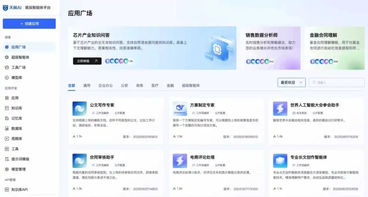
Task: Click the 方案制定专家 deepseek whale icon
Action: coord(180,109)
